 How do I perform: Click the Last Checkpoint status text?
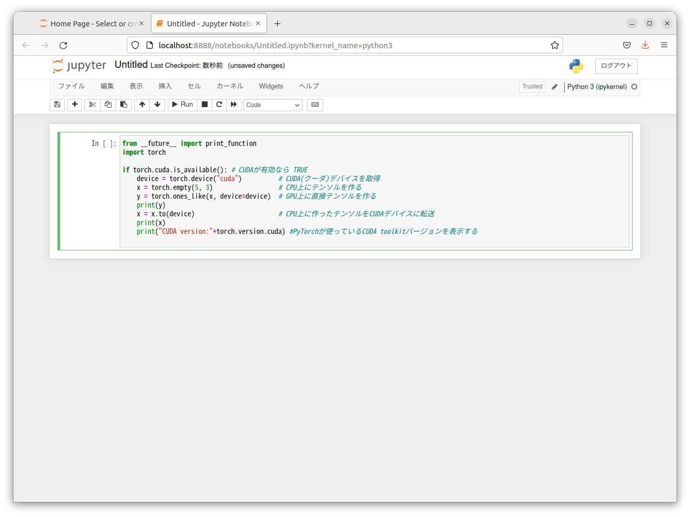coord(186,66)
